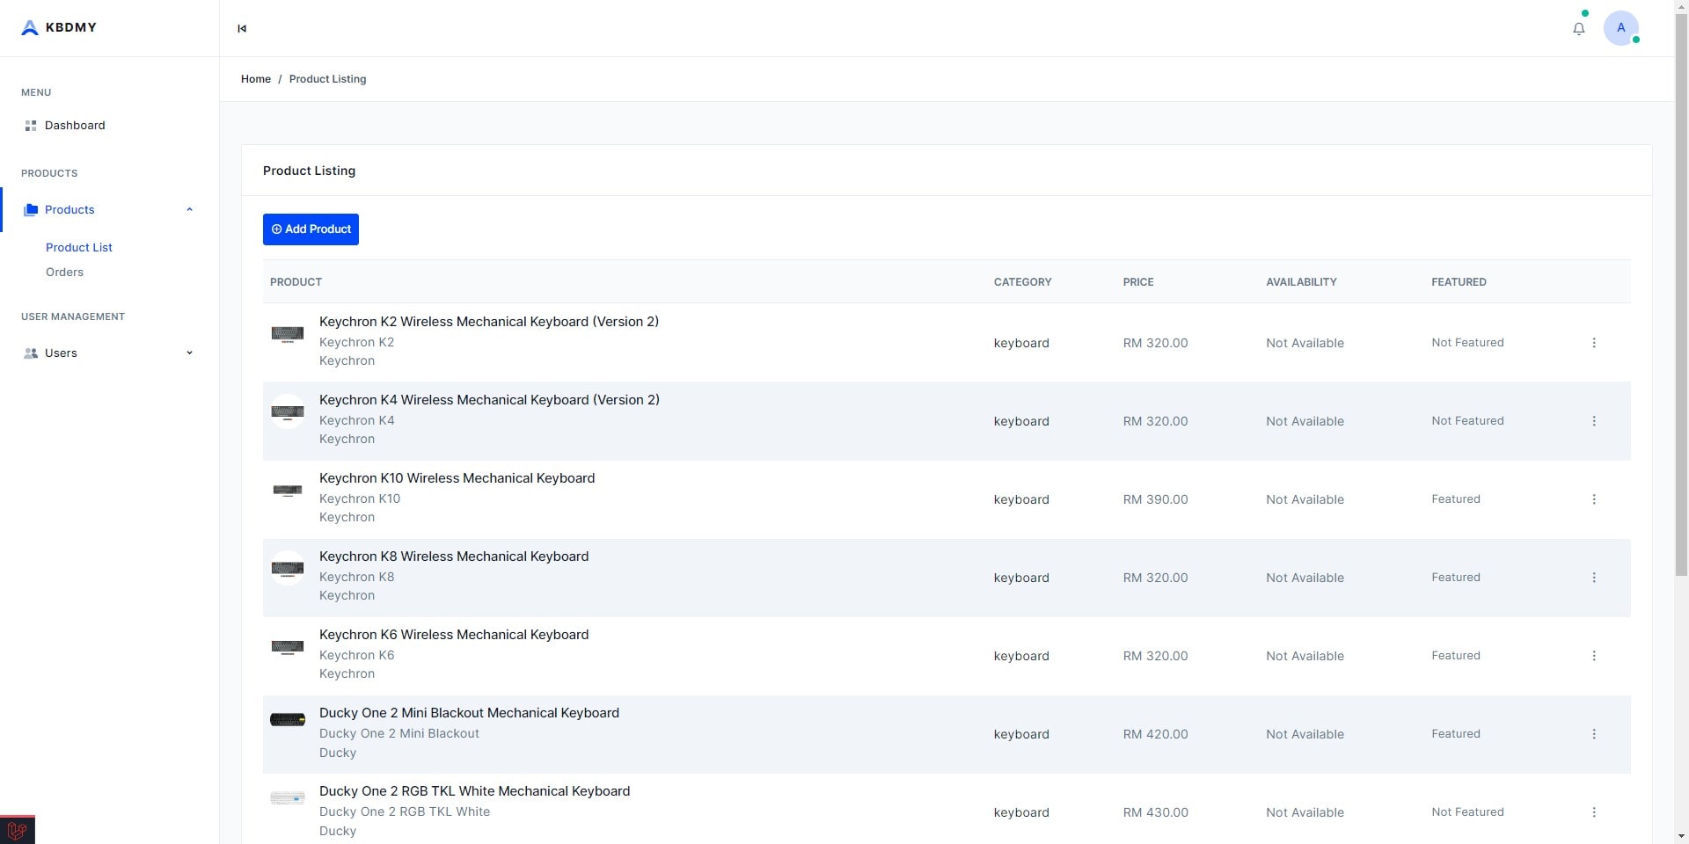Select Keychron K2 Wireless Mechanical Keyboard title
Screen dimensions: 1689x844
[489, 322]
